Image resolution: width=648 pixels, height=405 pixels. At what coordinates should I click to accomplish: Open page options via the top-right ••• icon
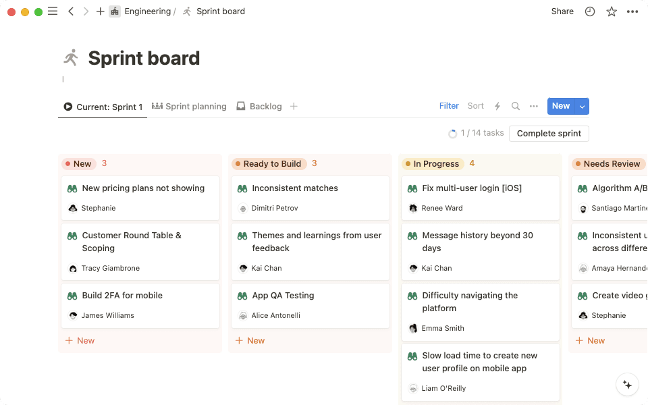632,11
